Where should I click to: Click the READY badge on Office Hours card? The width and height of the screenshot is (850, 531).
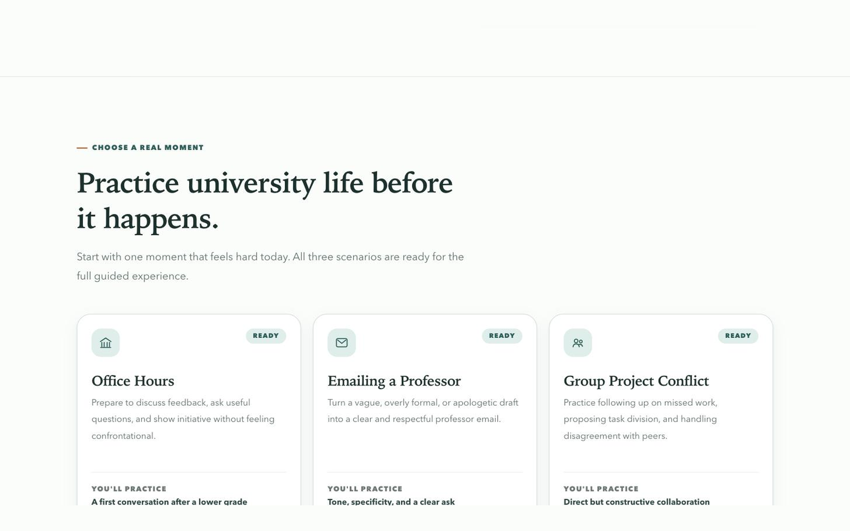(266, 336)
